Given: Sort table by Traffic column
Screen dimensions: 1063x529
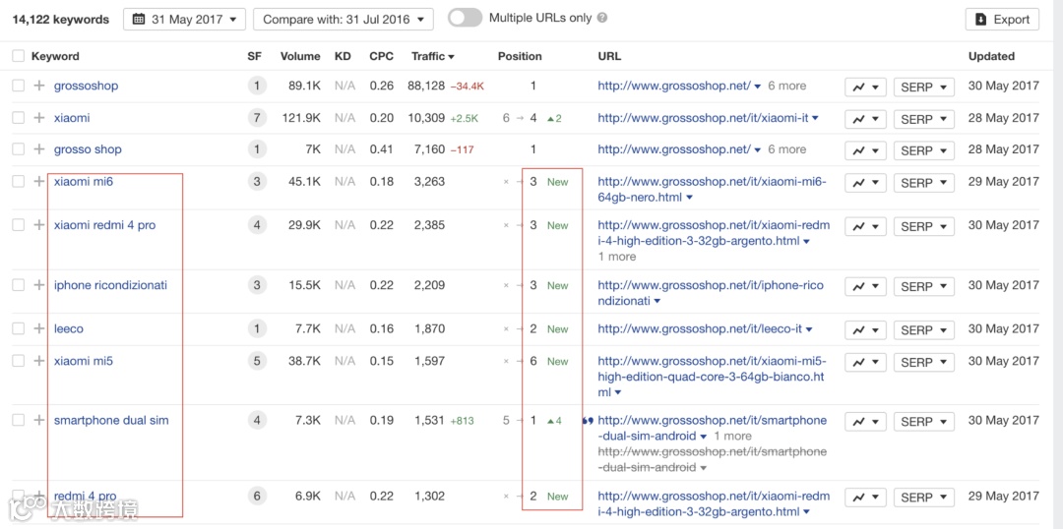Looking at the screenshot, I should pyautogui.click(x=432, y=56).
